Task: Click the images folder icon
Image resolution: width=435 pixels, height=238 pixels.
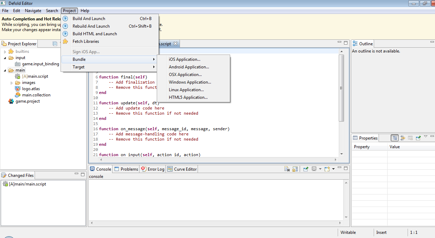Action: click(18, 83)
